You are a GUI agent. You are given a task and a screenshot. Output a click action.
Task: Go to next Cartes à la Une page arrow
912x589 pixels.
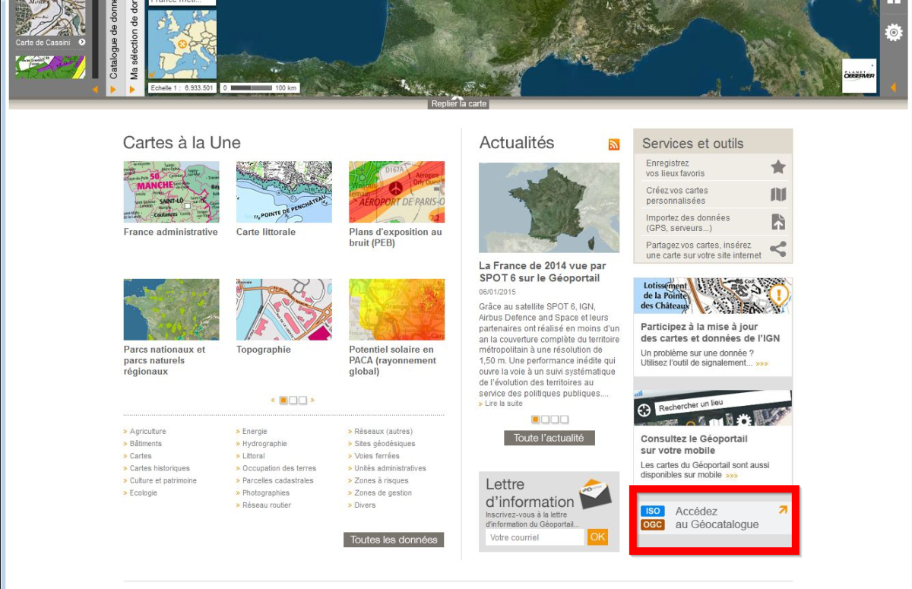click(x=312, y=400)
